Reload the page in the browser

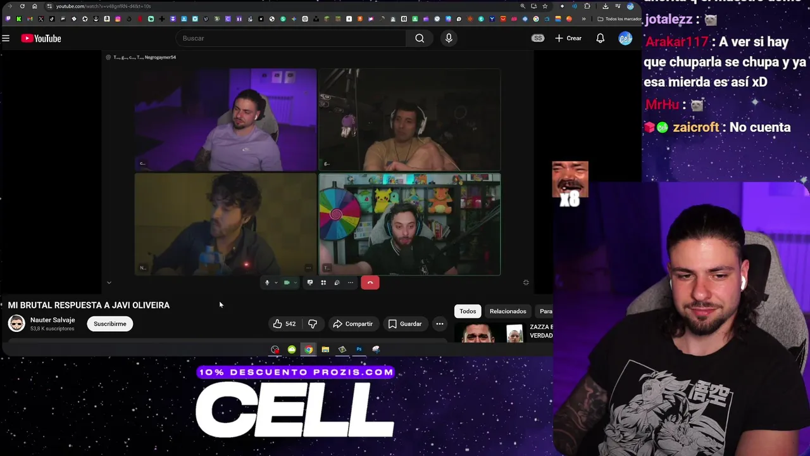click(x=22, y=6)
